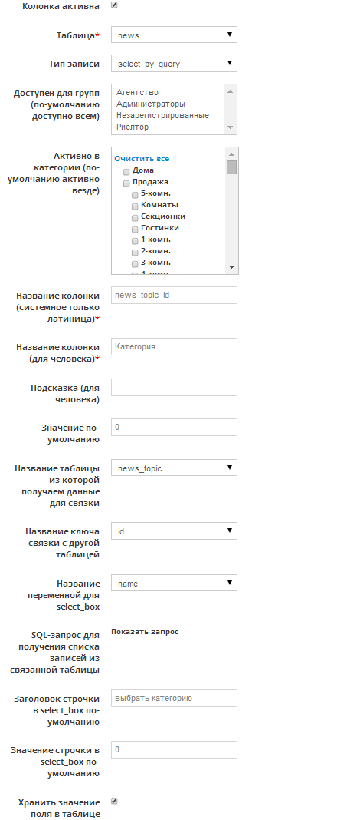
Task: Toggle the 'Колонка активна' checkbox
Action: [114, 5]
